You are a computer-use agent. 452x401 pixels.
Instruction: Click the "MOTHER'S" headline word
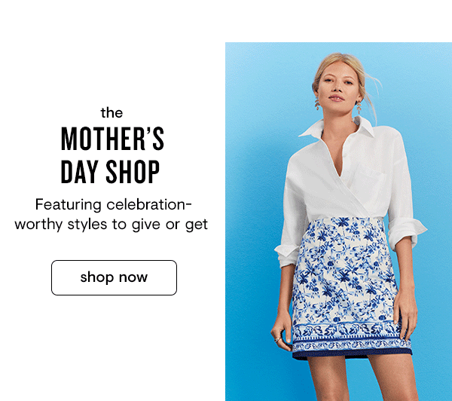coord(112,139)
